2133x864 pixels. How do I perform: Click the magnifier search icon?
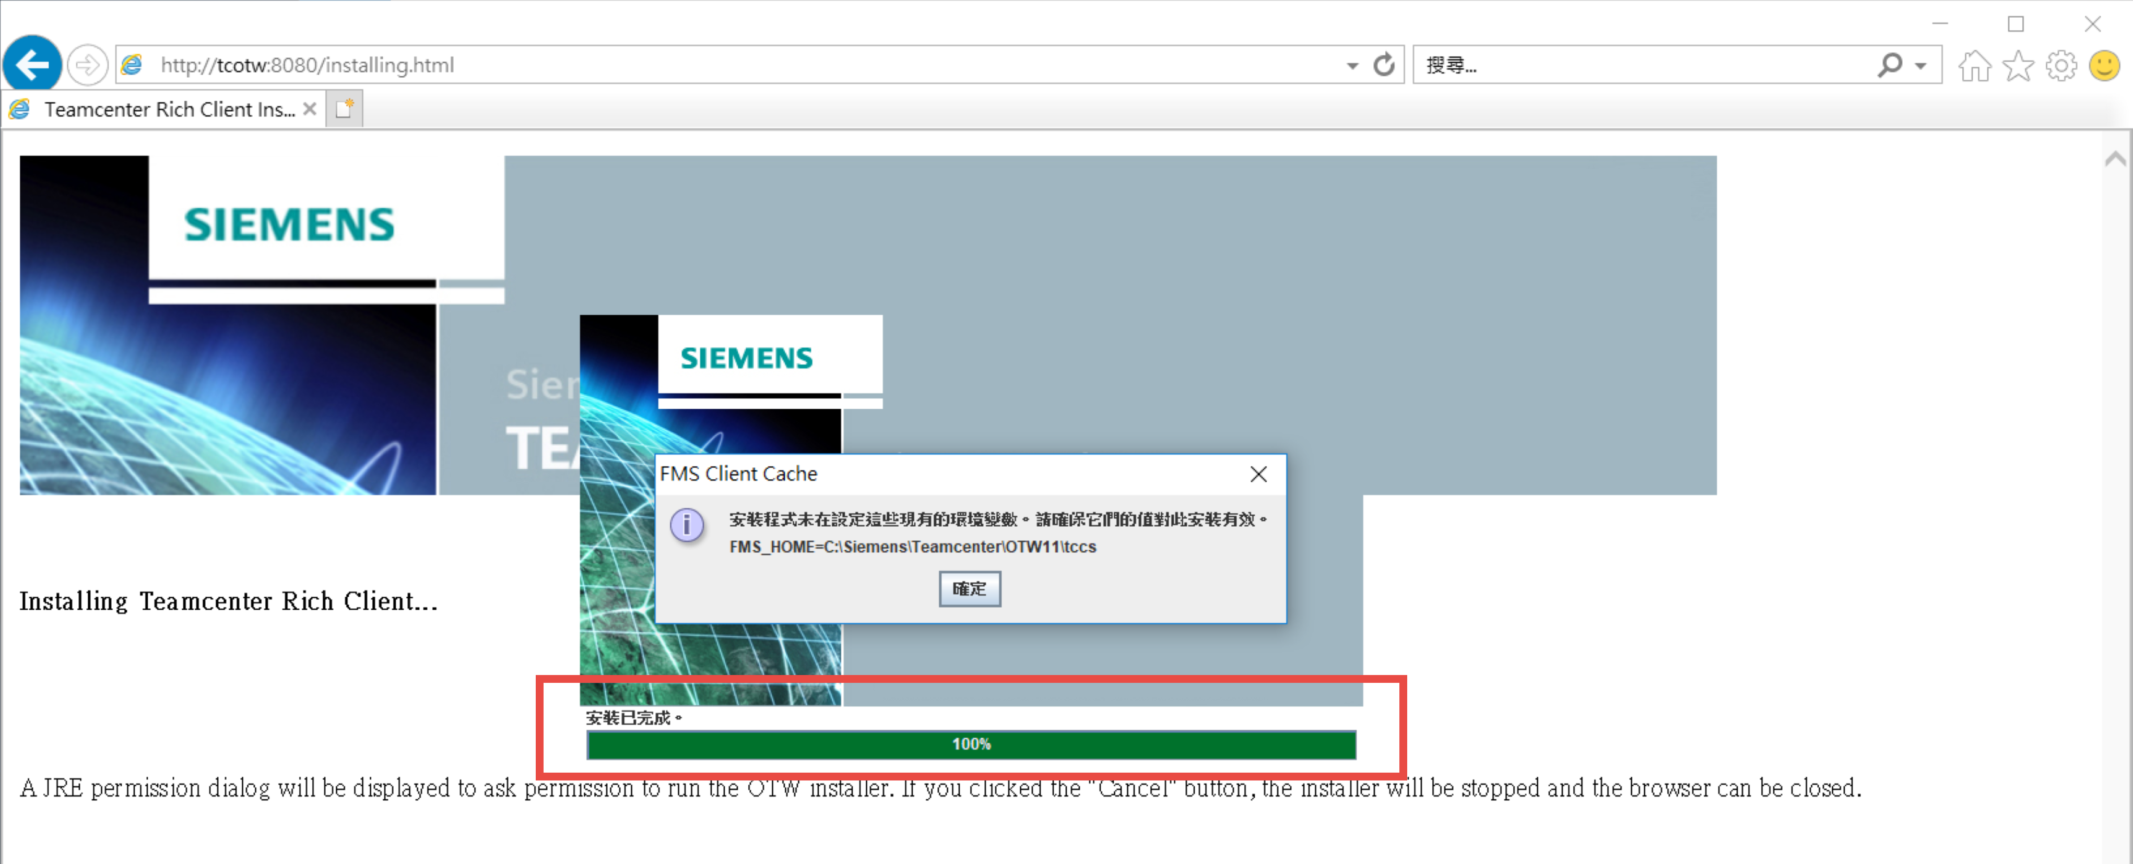coord(1890,65)
